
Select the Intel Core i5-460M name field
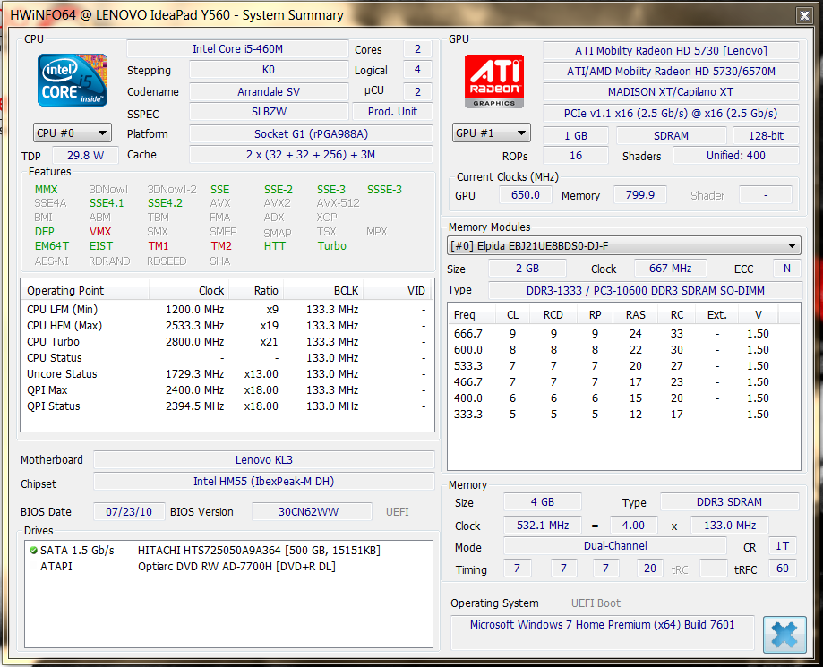[237, 49]
